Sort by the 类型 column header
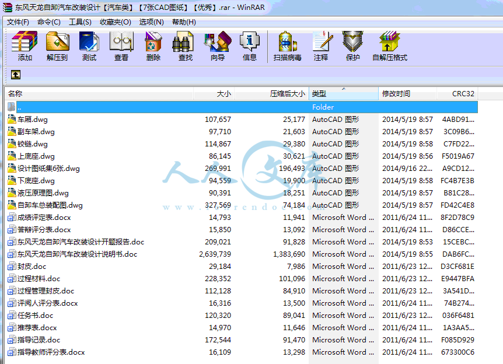This screenshot has height=364, width=503. tap(344, 94)
